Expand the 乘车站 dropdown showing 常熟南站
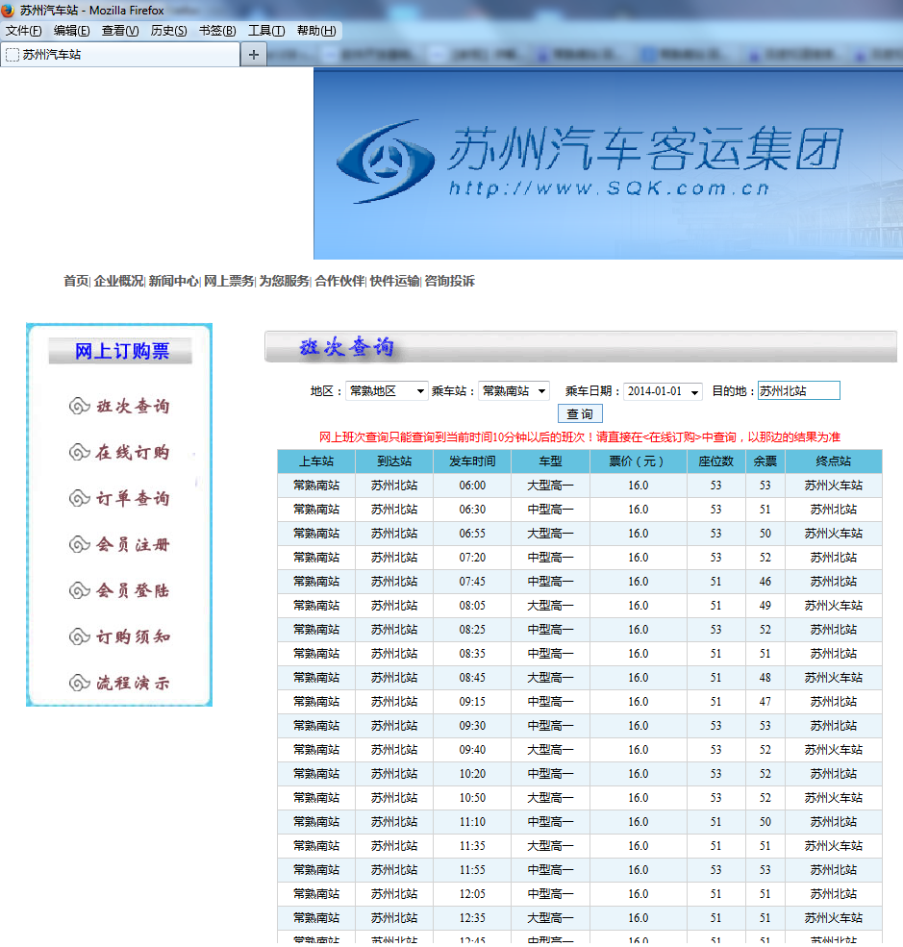The height and width of the screenshot is (947, 903). pyautogui.click(x=514, y=390)
